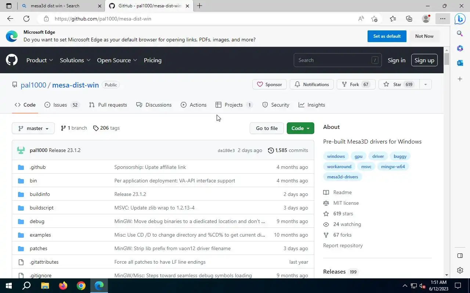Expand the Solutions menu
The height and width of the screenshot is (293, 470).
pyautogui.click(x=75, y=60)
